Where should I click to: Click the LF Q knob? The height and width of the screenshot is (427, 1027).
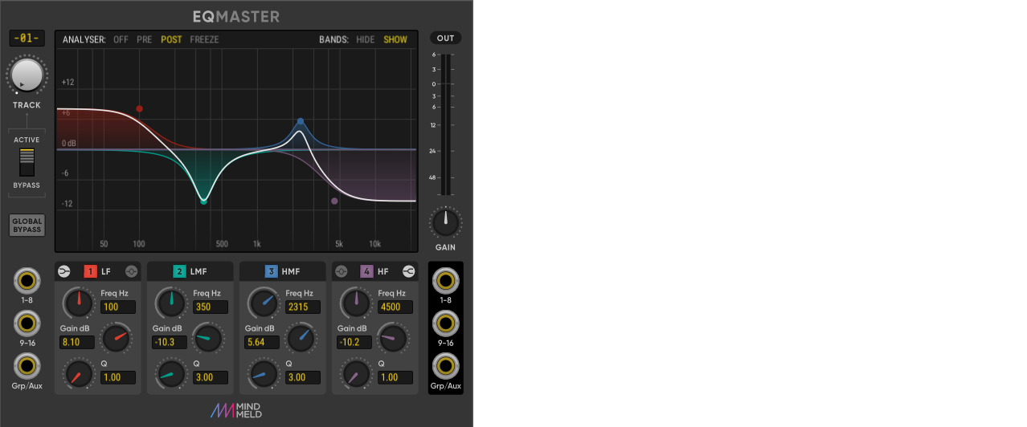point(79,373)
